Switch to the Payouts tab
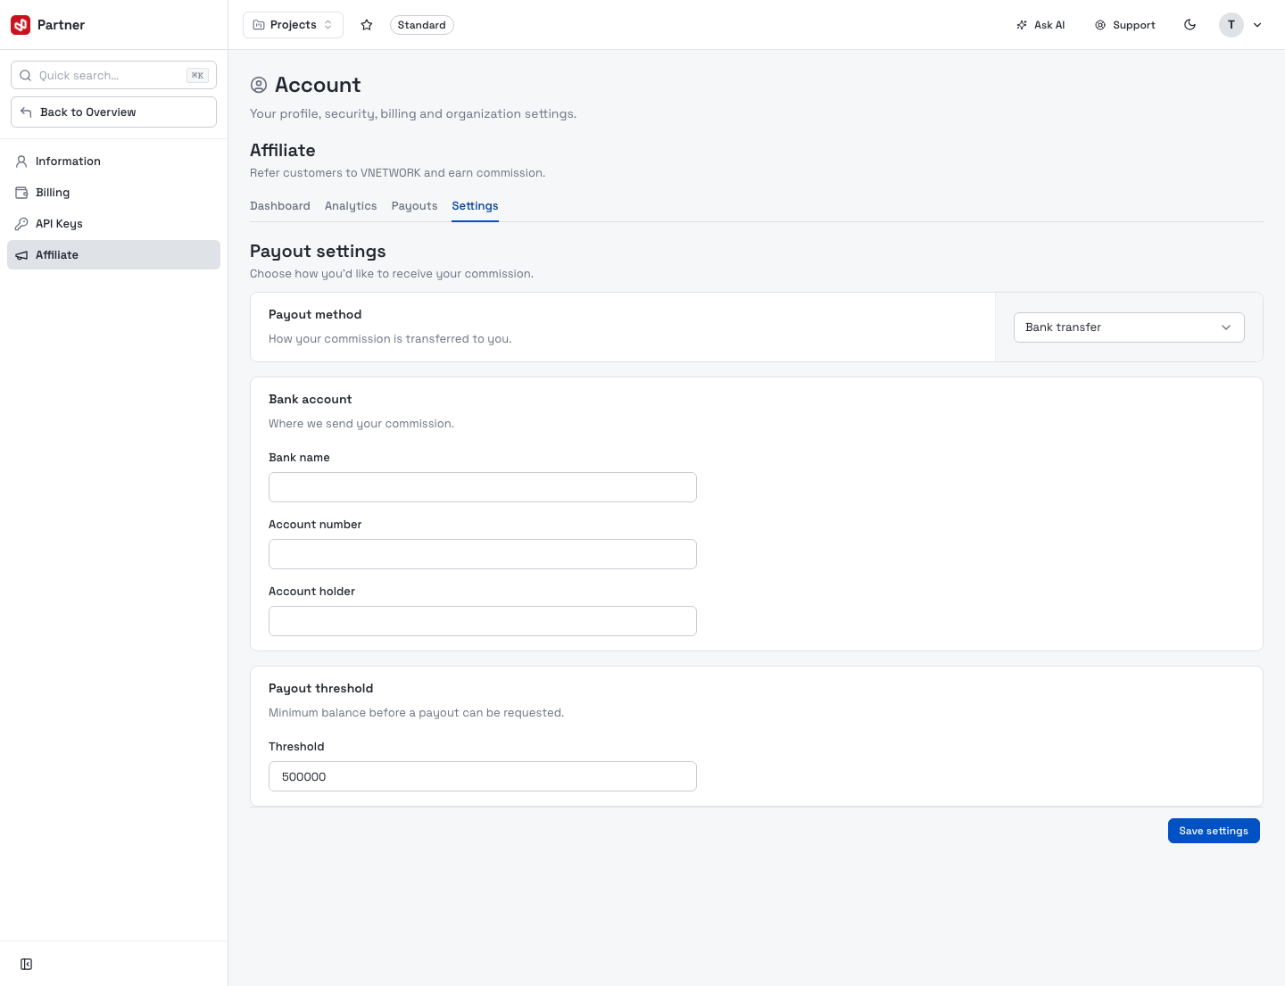This screenshot has height=986, width=1285. tap(415, 206)
